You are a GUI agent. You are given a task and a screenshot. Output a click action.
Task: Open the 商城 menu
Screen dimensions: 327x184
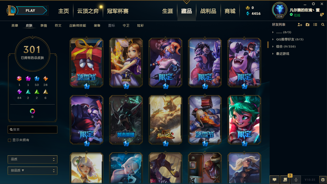[230, 11]
